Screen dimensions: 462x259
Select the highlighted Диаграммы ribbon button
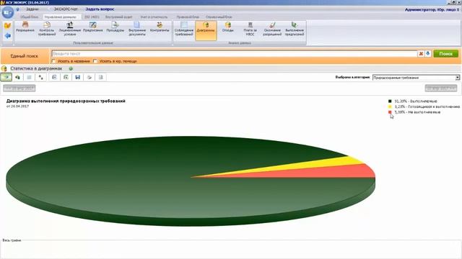pos(206,30)
